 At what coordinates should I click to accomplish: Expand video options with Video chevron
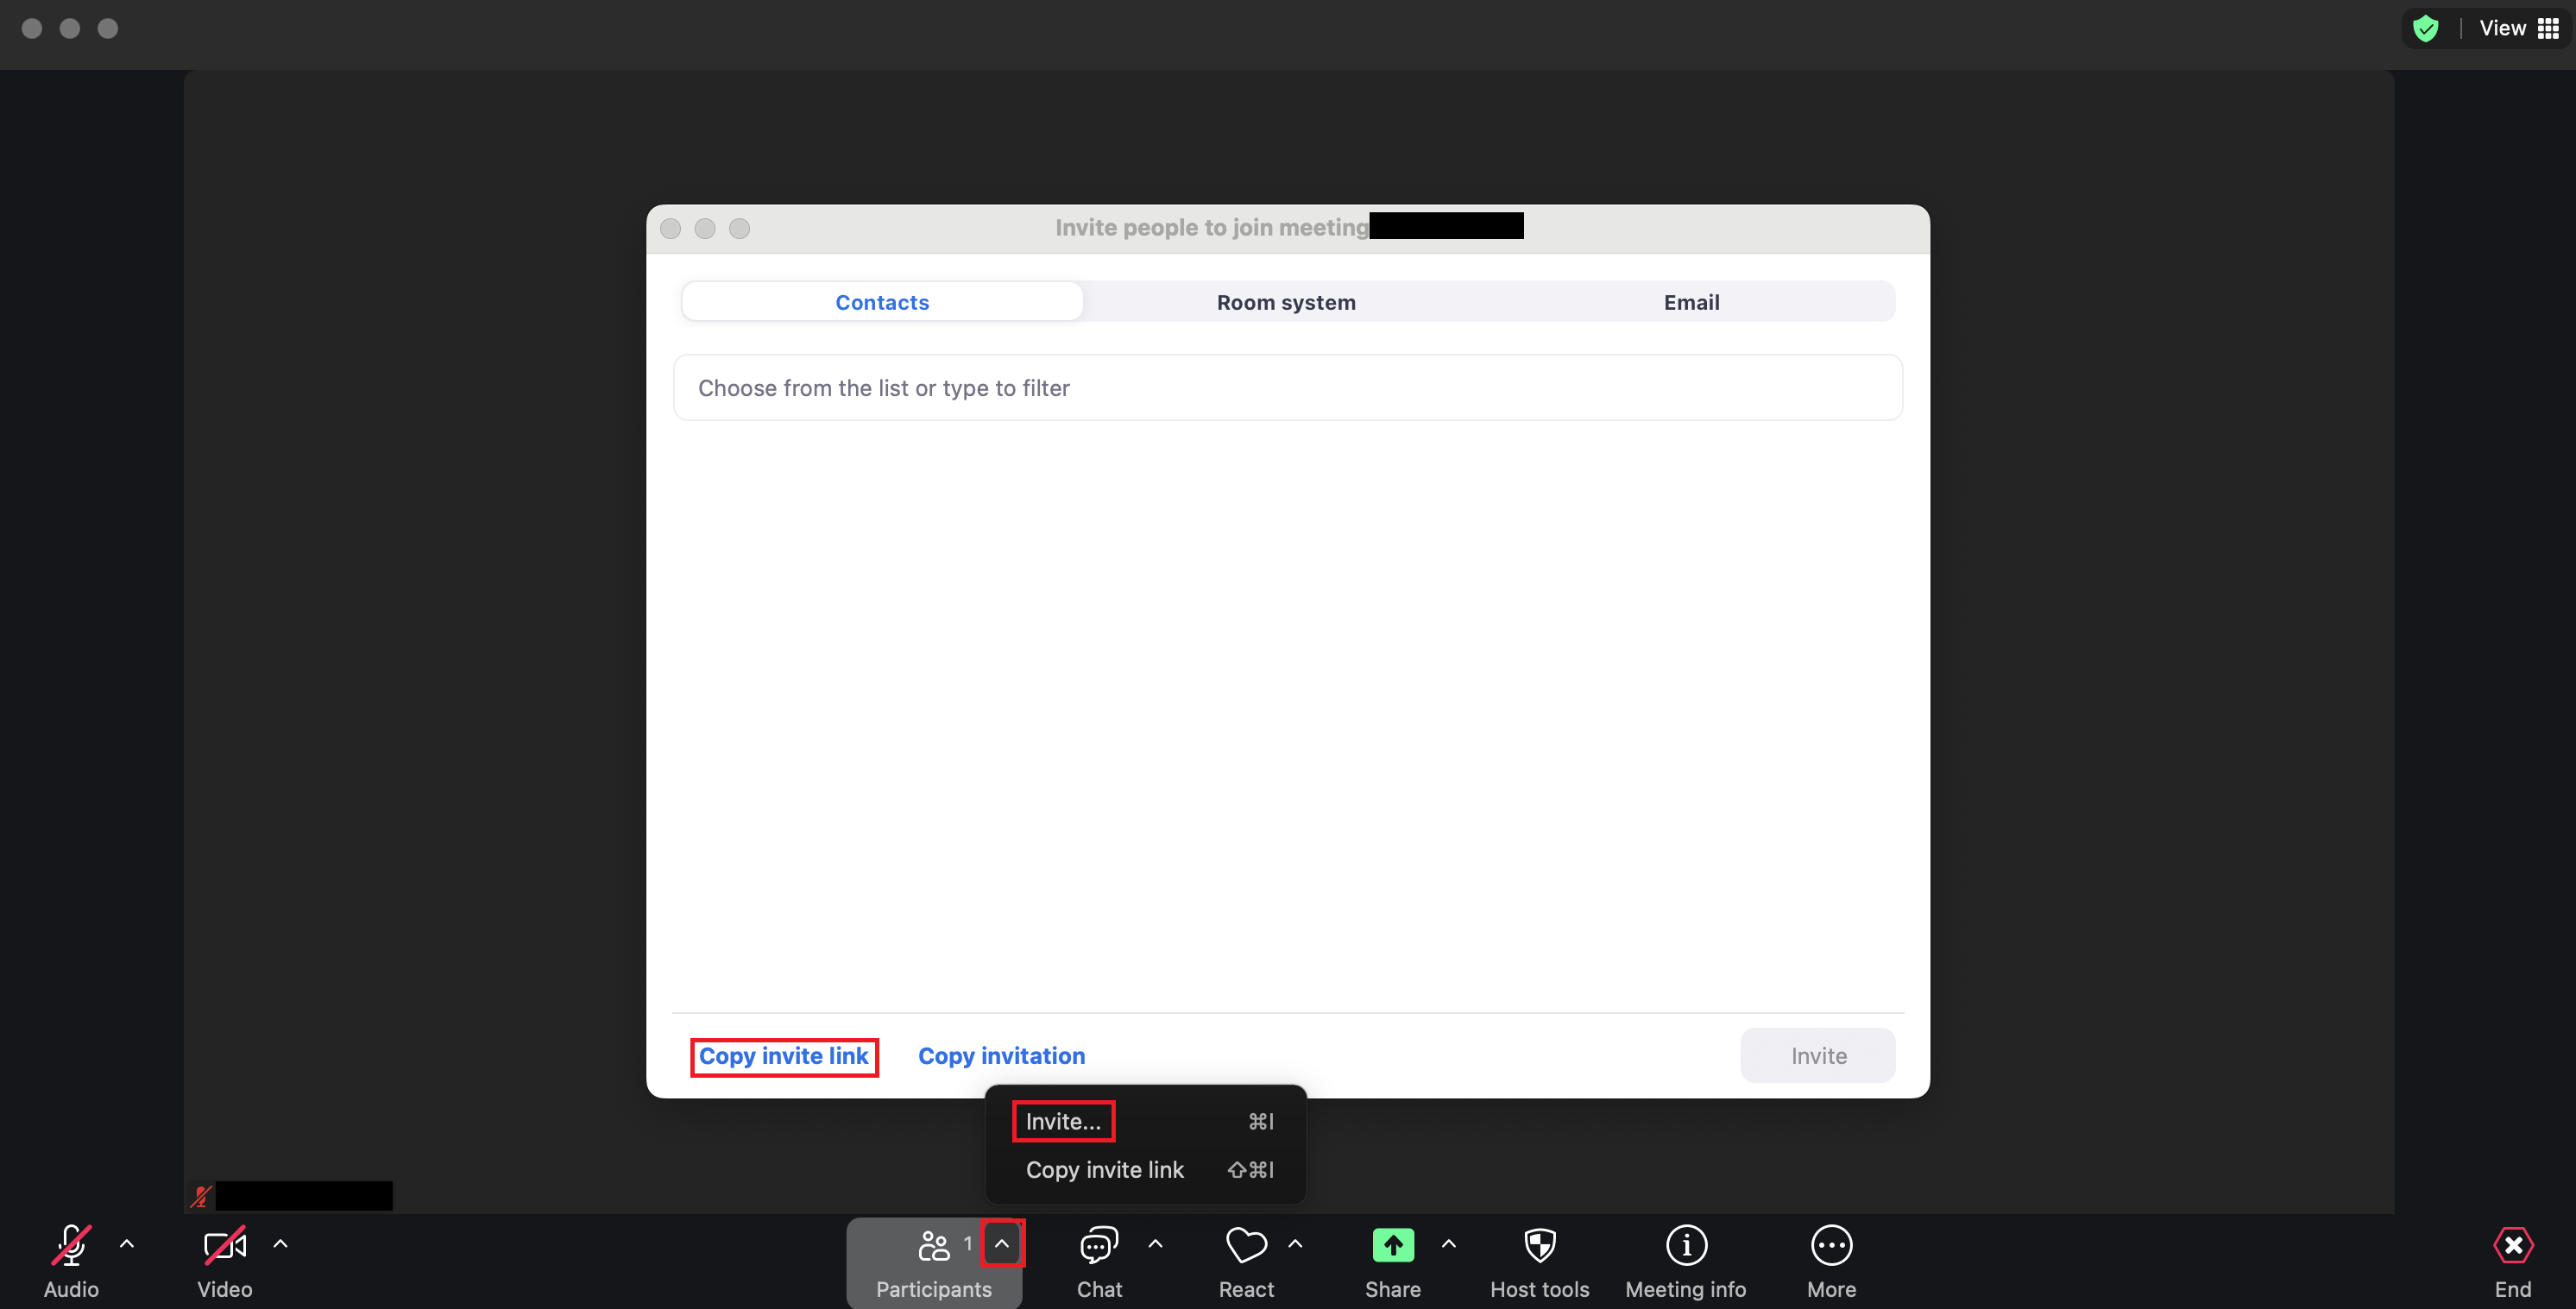(281, 1245)
